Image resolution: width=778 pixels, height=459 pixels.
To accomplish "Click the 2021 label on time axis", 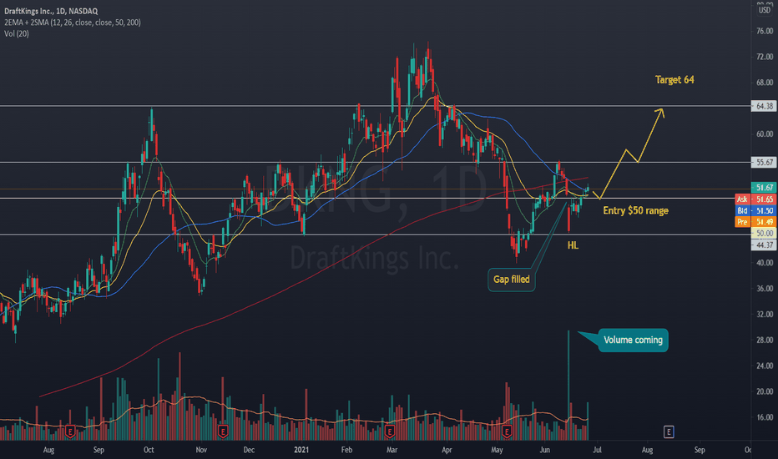I will point(301,450).
